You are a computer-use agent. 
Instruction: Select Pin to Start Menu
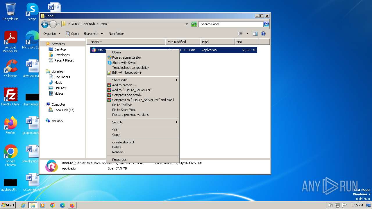[143, 110]
